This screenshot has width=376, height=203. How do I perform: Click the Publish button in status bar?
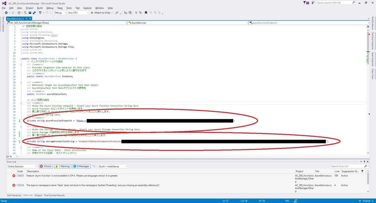[366, 201]
